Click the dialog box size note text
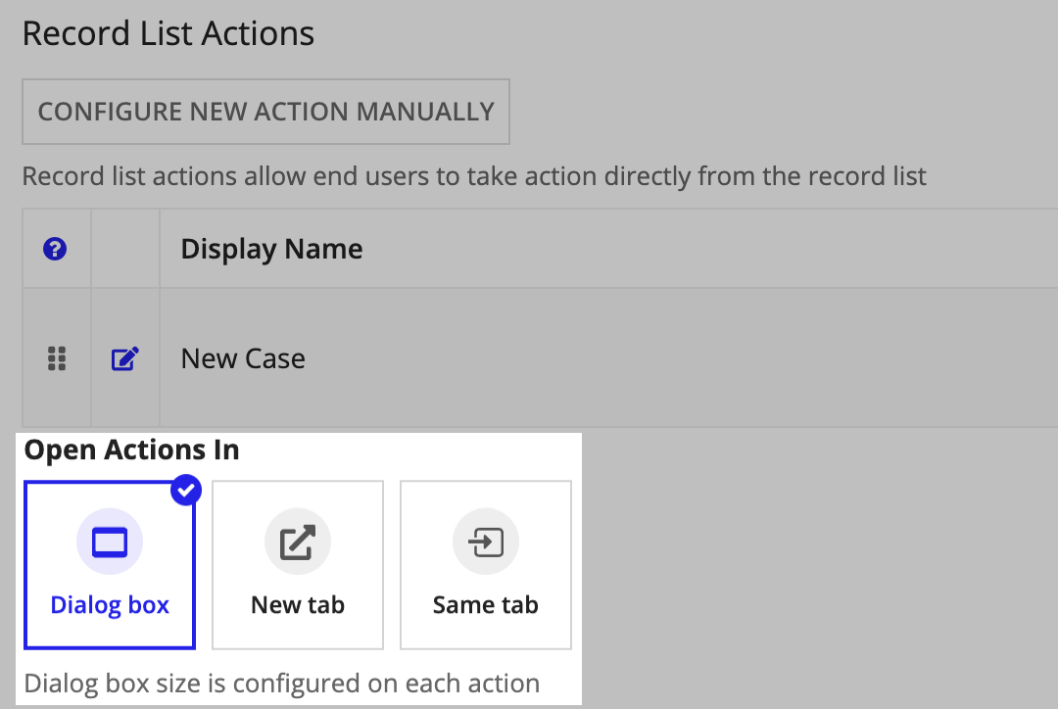Image resolution: width=1058 pixels, height=709 pixels. point(282,684)
